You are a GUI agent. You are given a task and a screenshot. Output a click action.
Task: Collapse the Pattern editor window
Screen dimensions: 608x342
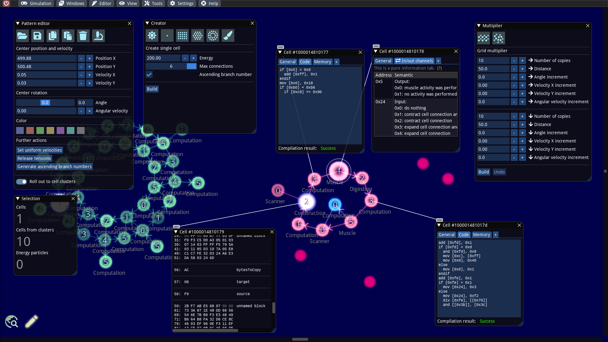pos(18,23)
